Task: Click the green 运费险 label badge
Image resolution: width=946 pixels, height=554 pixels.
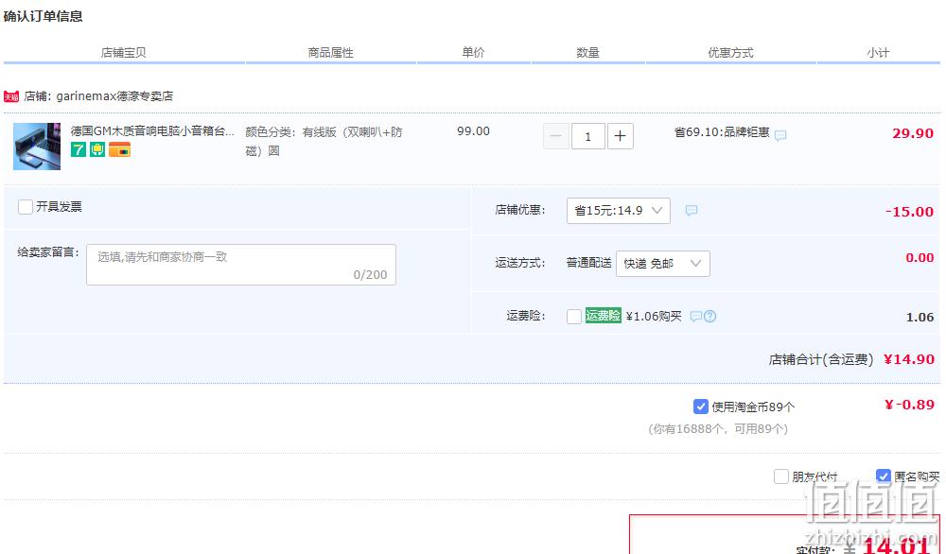Action: pyautogui.click(x=603, y=316)
